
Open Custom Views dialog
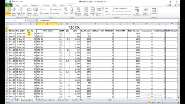pos(29,12)
